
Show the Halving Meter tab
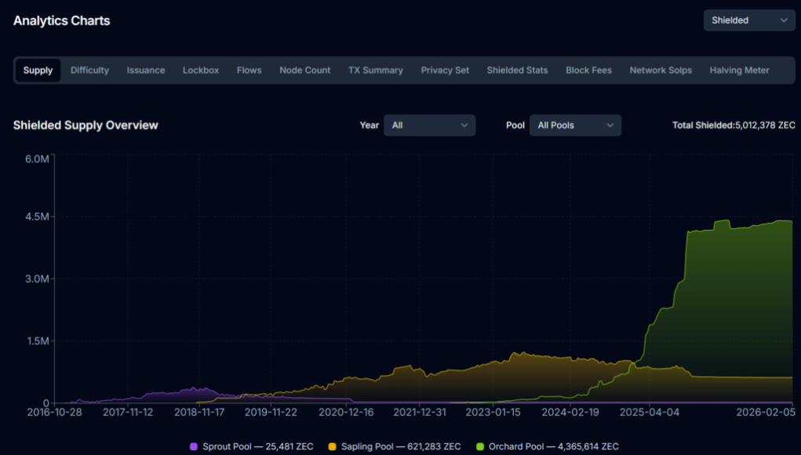point(739,71)
